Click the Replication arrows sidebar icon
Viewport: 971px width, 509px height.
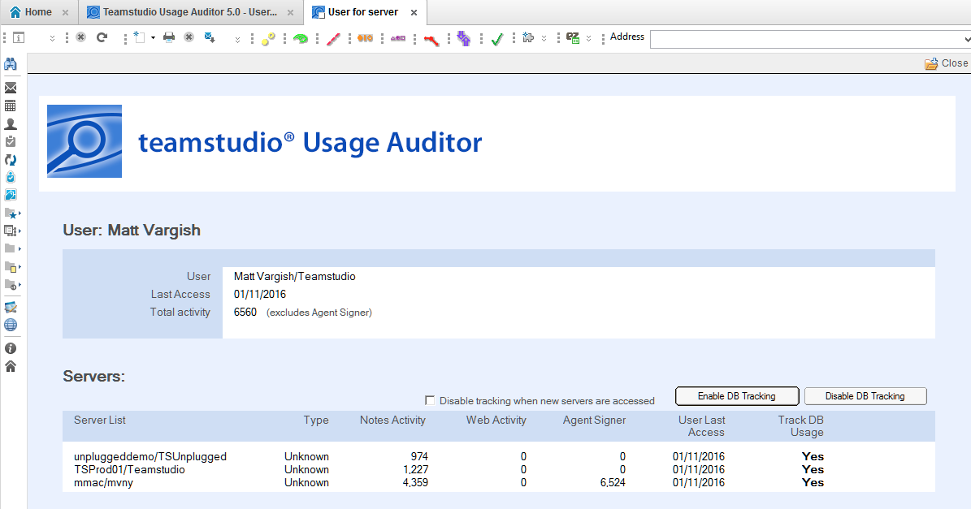(11, 160)
